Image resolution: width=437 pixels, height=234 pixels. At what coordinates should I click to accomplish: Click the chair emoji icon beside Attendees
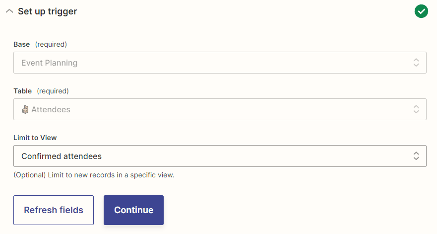tap(25, 109)
